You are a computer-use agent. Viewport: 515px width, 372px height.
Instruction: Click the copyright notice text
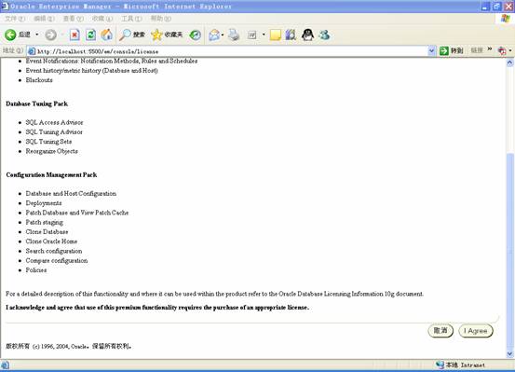point(69,346)
